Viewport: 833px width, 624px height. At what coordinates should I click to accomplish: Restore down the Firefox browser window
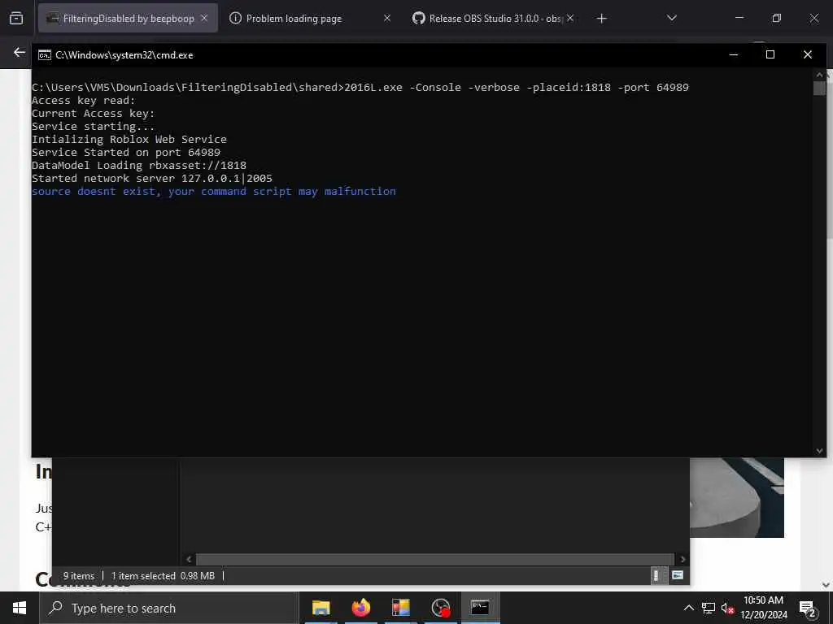[777, 18]
